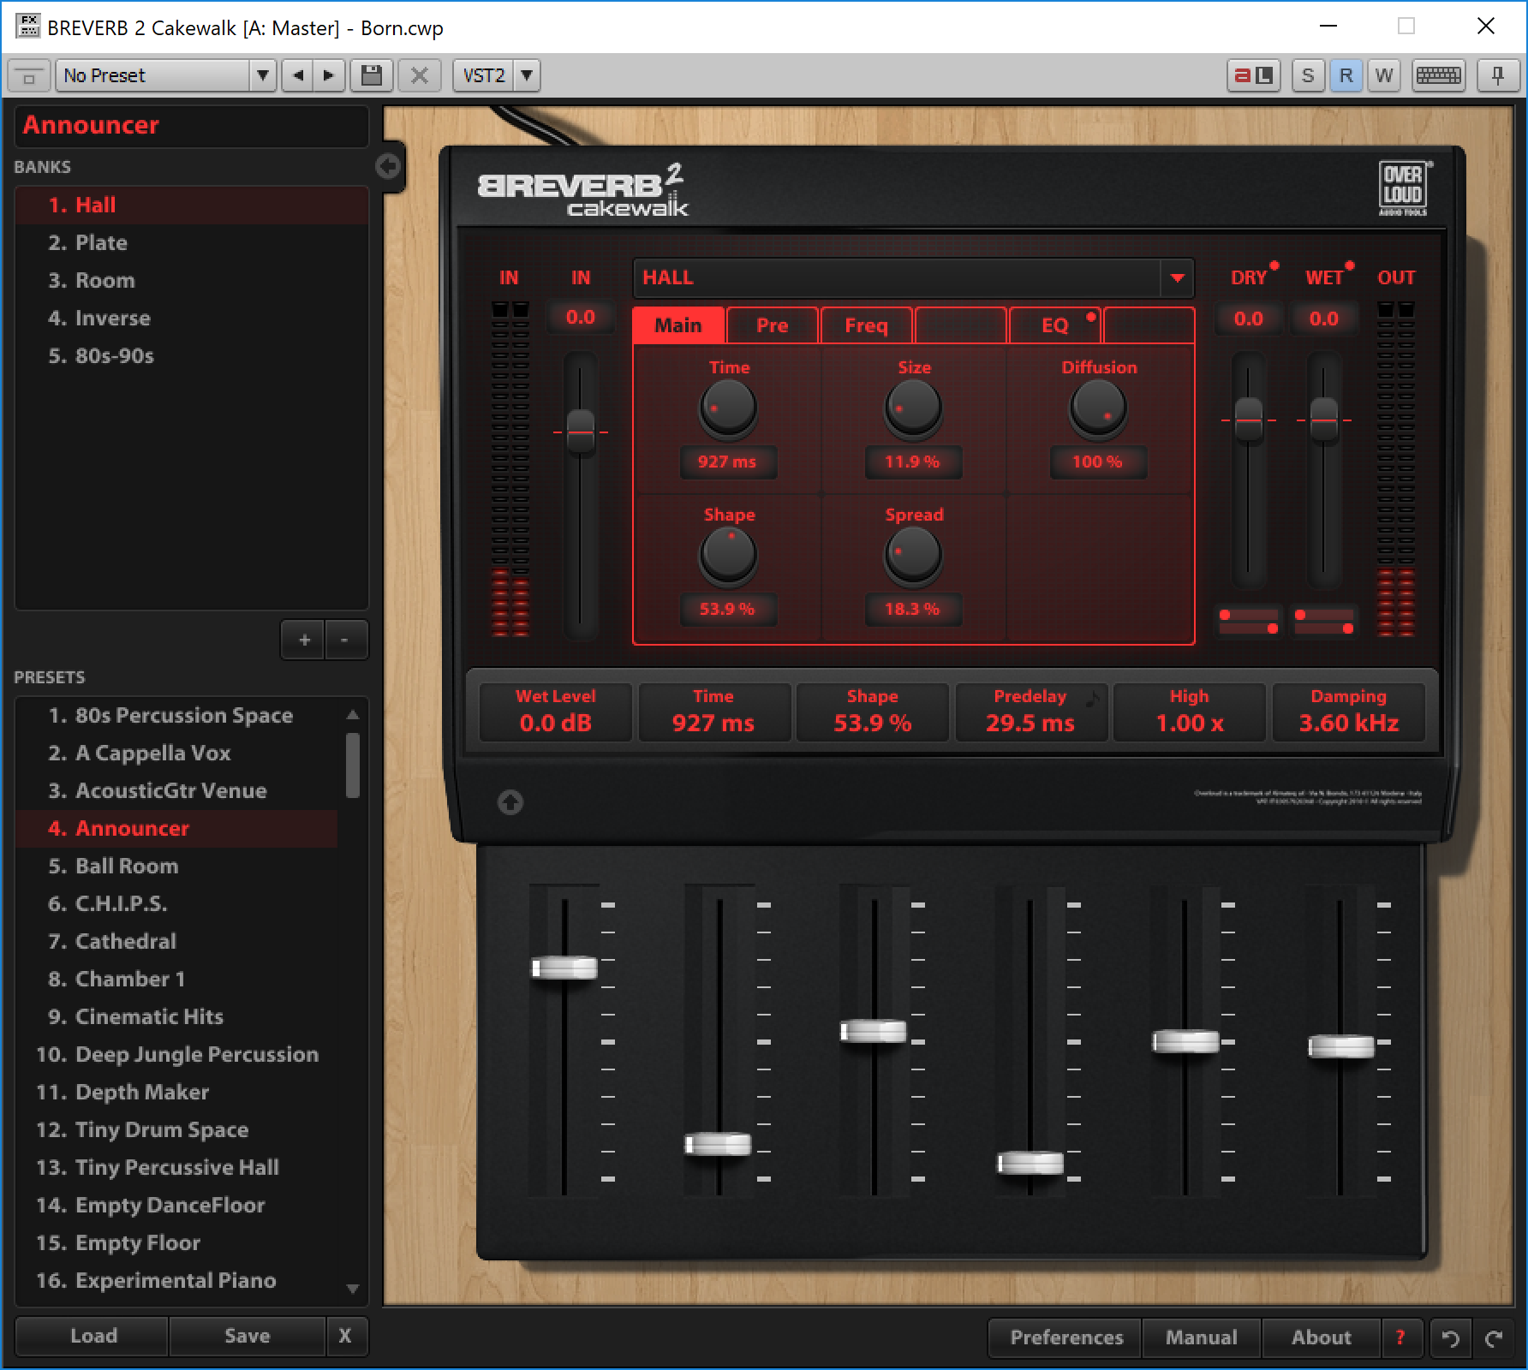Screen dimensions: 1528x1370
Task: Click the Preferences button
Action: pos(1065,1337)
